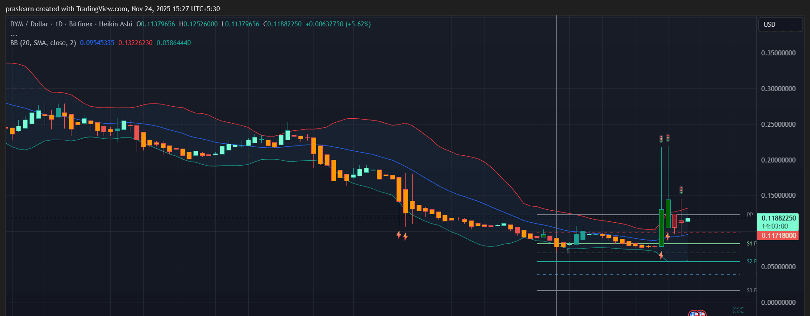
Task: Click the sun and moon icon near the bottom axis
Action: 738,310
